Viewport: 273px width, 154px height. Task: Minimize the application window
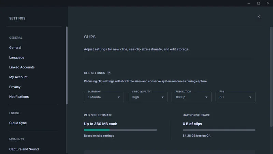[x=249, y=3]
